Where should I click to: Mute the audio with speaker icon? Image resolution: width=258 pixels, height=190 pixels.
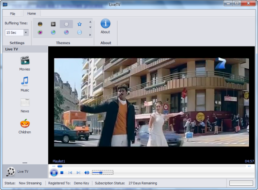(86, 173)
